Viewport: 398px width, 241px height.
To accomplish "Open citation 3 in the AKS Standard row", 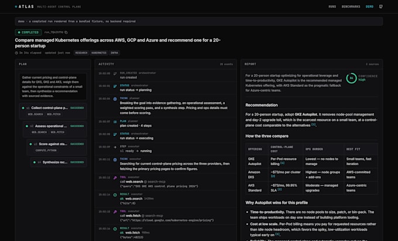I will tap(279, 189).
